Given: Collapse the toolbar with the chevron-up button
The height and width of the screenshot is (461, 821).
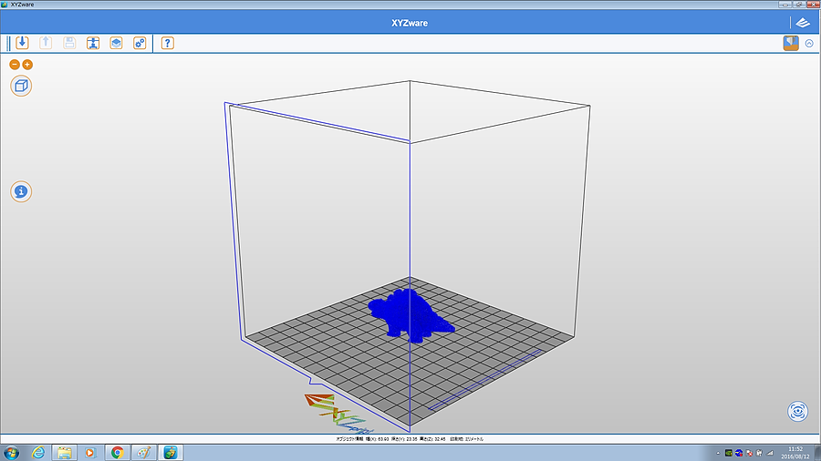Looking at the screenshot, I should point(809,43).
